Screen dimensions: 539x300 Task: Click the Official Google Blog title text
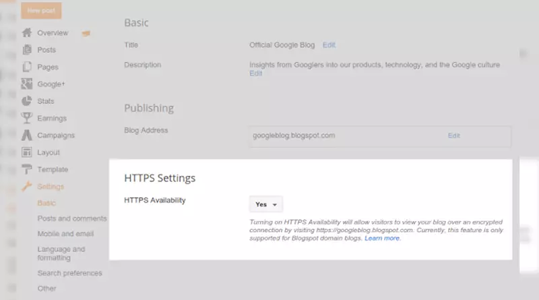click(x=282, y=45)
